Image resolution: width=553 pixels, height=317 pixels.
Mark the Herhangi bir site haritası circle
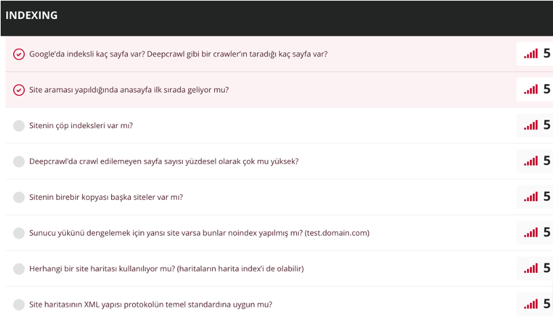[19, 269]
